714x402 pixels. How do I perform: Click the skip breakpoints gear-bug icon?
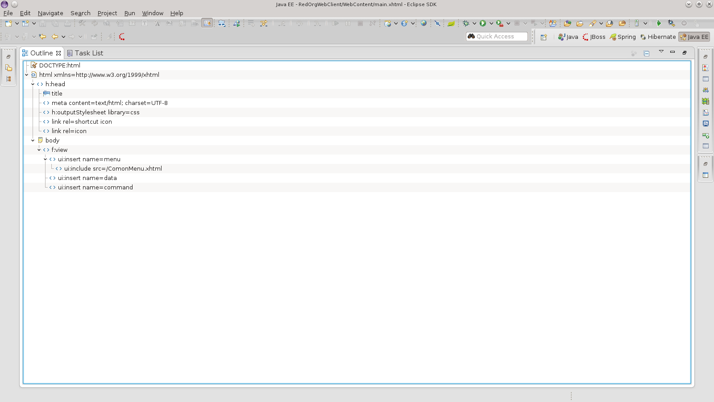click(672, 23)
